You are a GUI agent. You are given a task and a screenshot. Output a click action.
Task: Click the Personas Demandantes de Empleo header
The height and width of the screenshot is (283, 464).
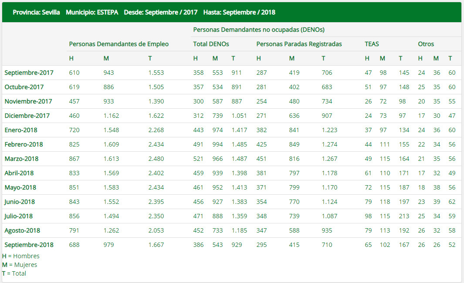[119, 44]
